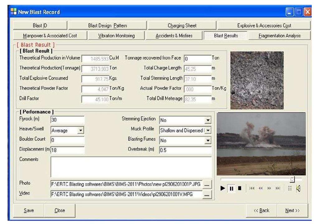The image size is (317, 224).
Task: Rewind the blast video
Action: click(x=261, y=188)
